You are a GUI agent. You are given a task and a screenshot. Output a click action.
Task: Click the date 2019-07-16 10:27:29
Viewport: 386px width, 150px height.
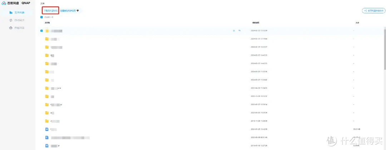(x=259, y=146)
